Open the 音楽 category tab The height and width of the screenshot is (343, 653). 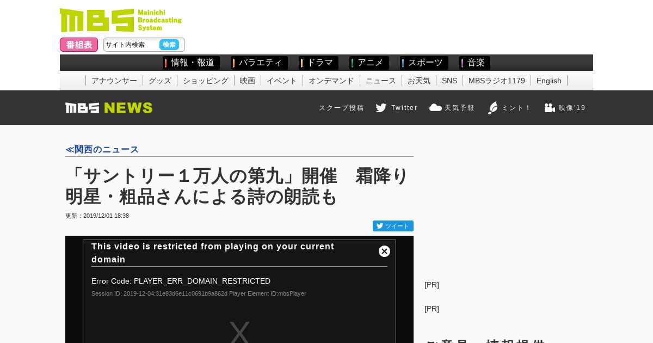(x=475, y=63)
